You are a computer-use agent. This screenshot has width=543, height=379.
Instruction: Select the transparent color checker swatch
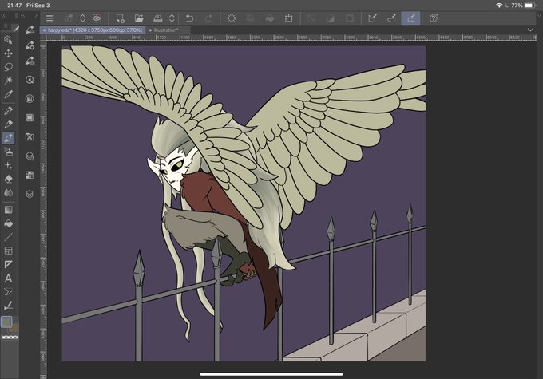pos(10,338)
